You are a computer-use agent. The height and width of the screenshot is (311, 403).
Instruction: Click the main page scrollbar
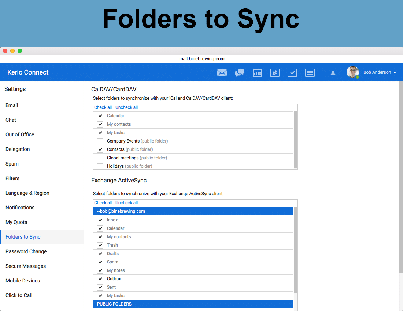401,177
